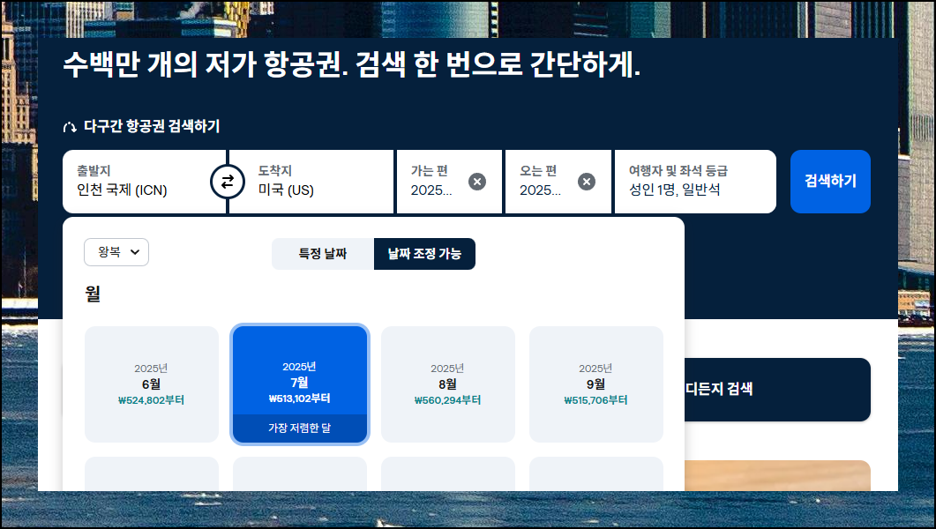Select the 2025년 9월 month card

(595, 384)
